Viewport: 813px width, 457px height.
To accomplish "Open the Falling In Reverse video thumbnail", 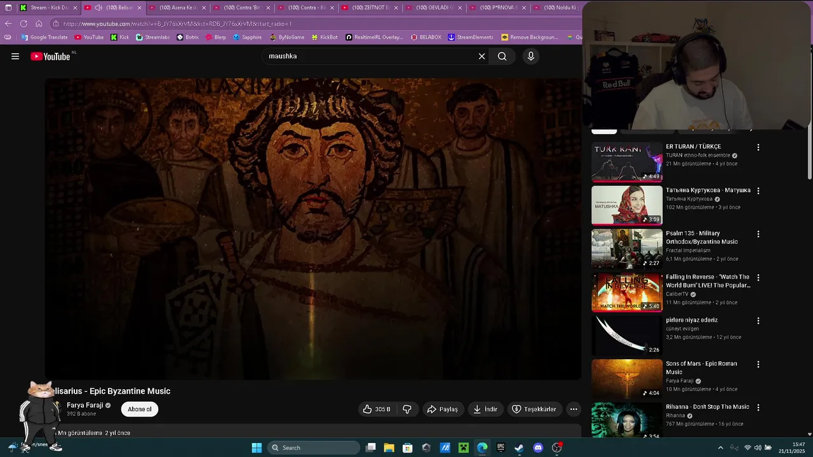I will point(627,292).
